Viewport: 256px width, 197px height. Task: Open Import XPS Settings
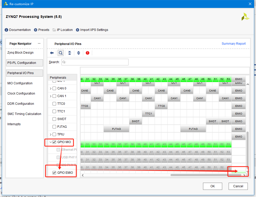coord(92,30)
